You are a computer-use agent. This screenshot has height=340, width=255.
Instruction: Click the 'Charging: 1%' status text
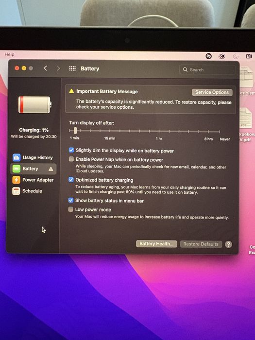pos(34,130)
